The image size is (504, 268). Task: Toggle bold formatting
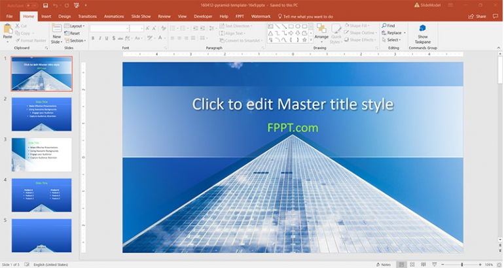coord(93,39)
